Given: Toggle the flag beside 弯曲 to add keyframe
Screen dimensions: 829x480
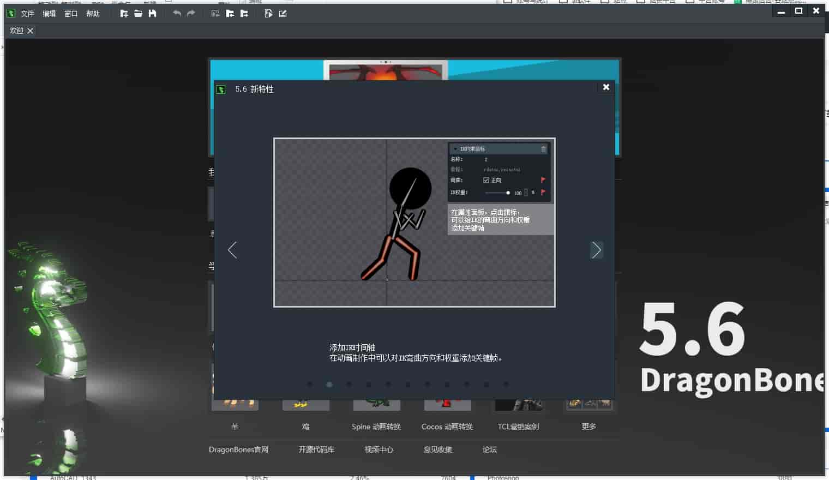Looking at the screenshot, I should (543, 180).
